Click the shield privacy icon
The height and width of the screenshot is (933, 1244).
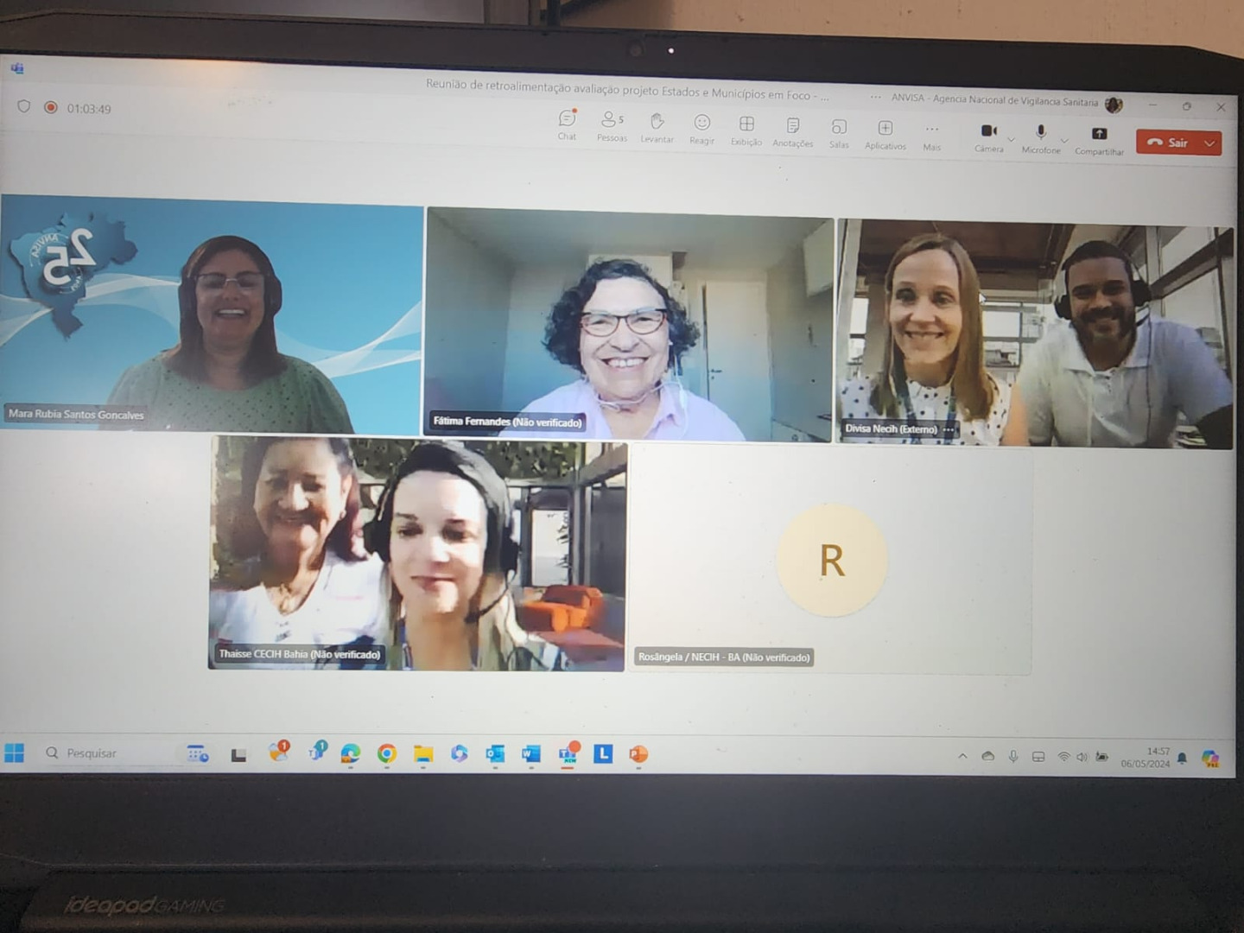click(23, 106)
